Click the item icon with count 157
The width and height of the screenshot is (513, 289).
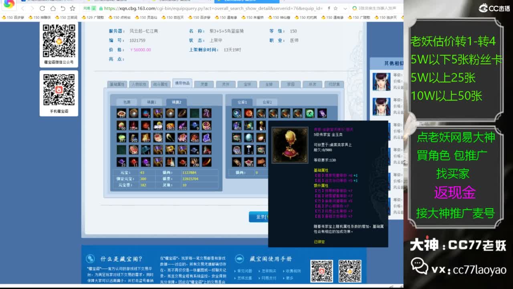tap(121, 114)
